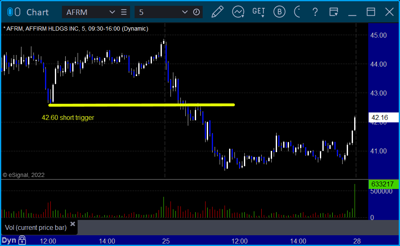Click the current price tag 42.16
The width and height of the screenshot is (400, 246).
click(383, 117)
